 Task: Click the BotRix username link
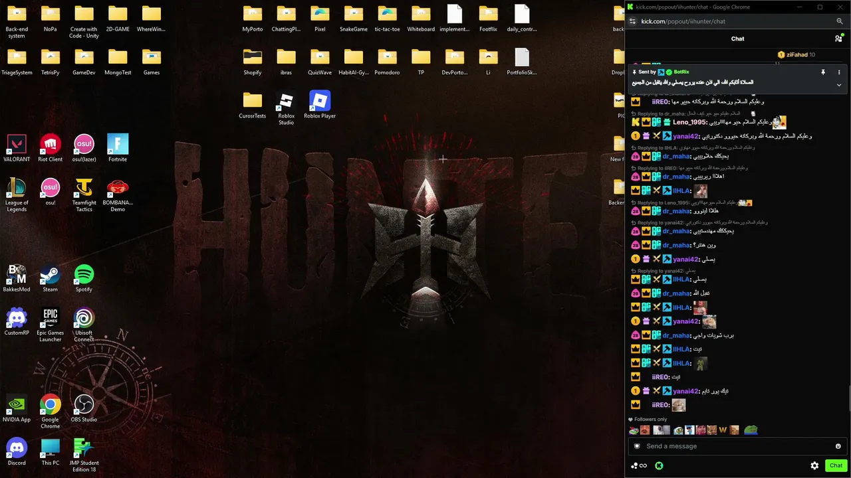[x=681, y=72]
